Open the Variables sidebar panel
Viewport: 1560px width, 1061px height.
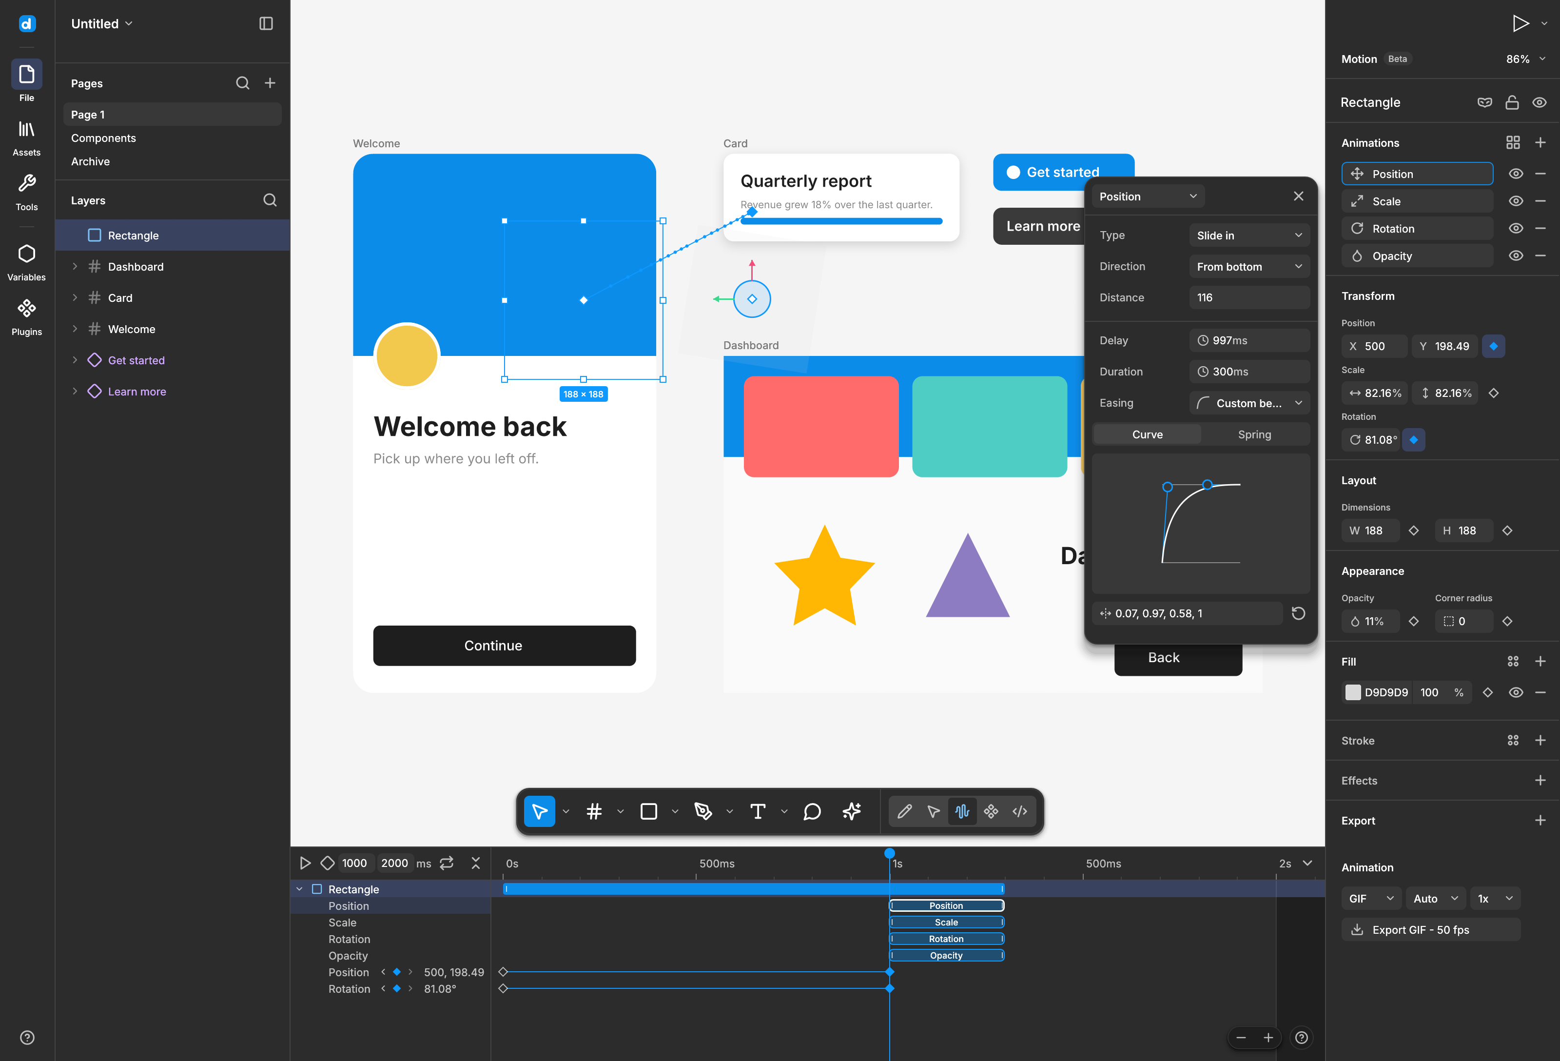(26, 262)
